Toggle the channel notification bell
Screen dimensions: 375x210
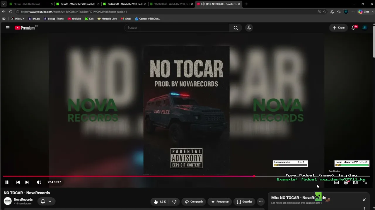(43, 201)
